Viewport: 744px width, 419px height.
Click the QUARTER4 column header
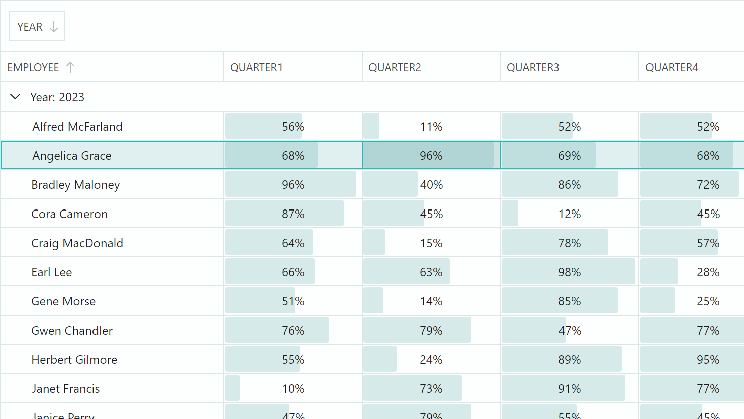click(672, 67)
